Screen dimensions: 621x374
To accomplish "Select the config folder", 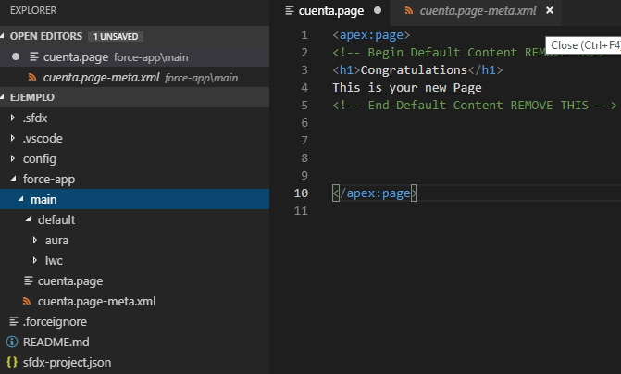I will [x=39, y=158].
